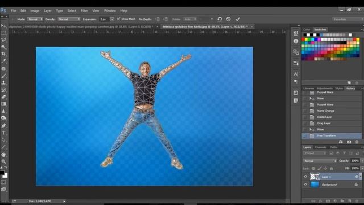
Task: Open the File menu
Action: [14, 11]
